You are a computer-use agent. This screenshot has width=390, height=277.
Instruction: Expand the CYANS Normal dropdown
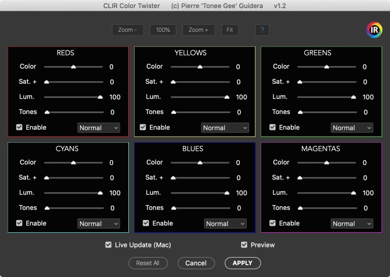point(99,223)
